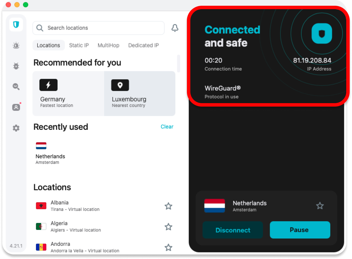The width and height of the screenshot is (352, 259).
Task: Open the Dedicated IP tab
Action: pyautogui.click(x=143, y=45)
